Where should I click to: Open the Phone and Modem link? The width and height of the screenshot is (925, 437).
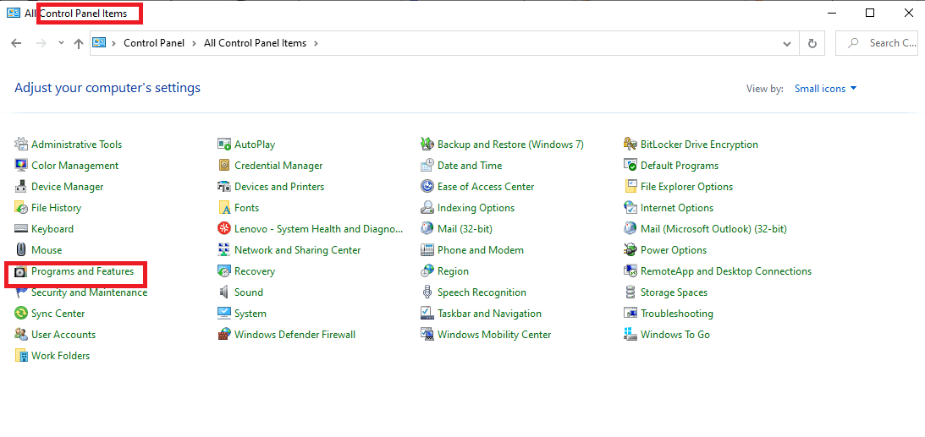point(481,250)
